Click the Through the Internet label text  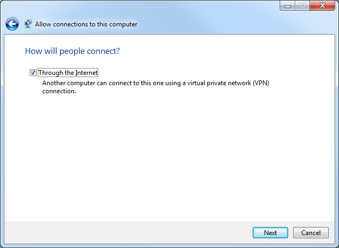(x=68, y=73)
